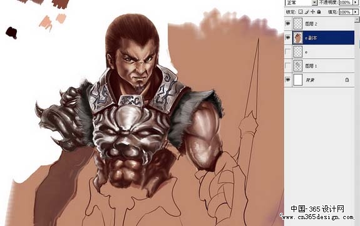Image resolution: width=360 pixels, height=226 pixels.
Task: Hide the e 副本 layer
Action: click(287, 38)
